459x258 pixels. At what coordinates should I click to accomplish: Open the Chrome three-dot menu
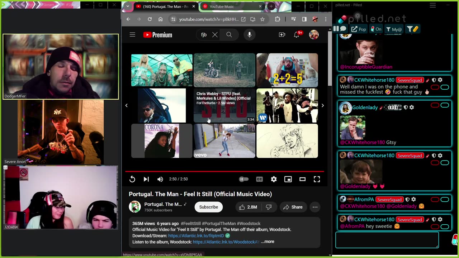[326, 19]
